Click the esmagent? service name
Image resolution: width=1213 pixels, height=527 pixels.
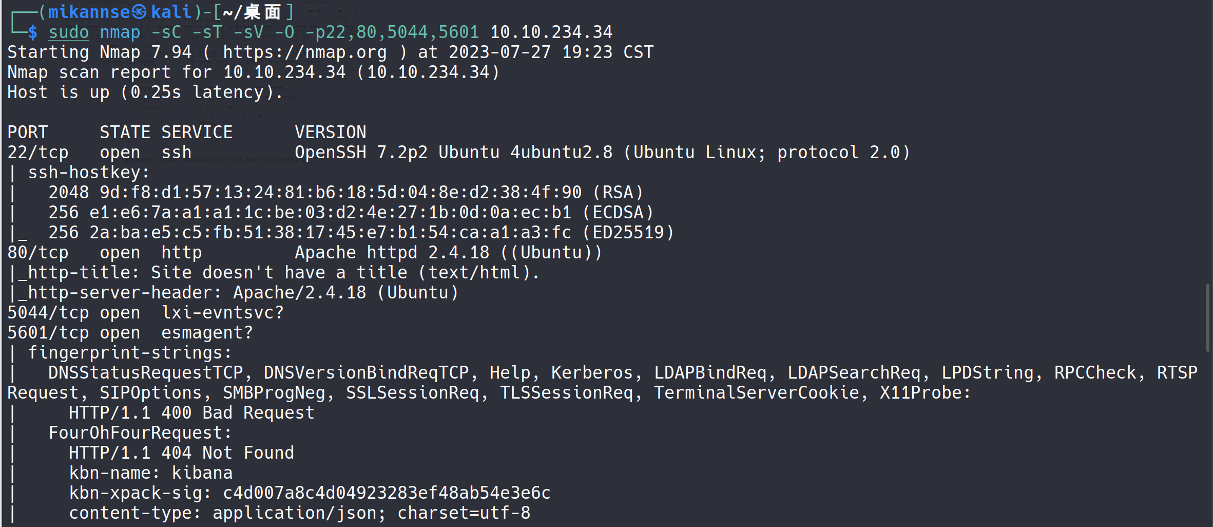tap(207, 333)
